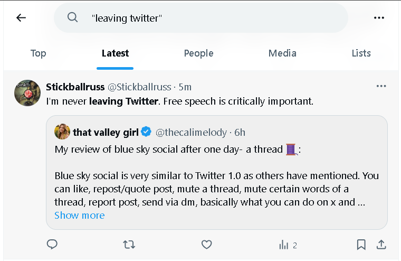Go back using the left arrow
This screenshot has height=261, width=401.
coord(21,18)
